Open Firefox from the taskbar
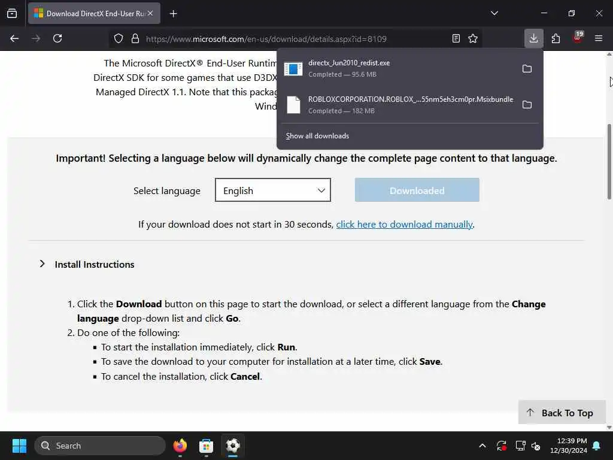613x460 pixels. click(180, 446)
